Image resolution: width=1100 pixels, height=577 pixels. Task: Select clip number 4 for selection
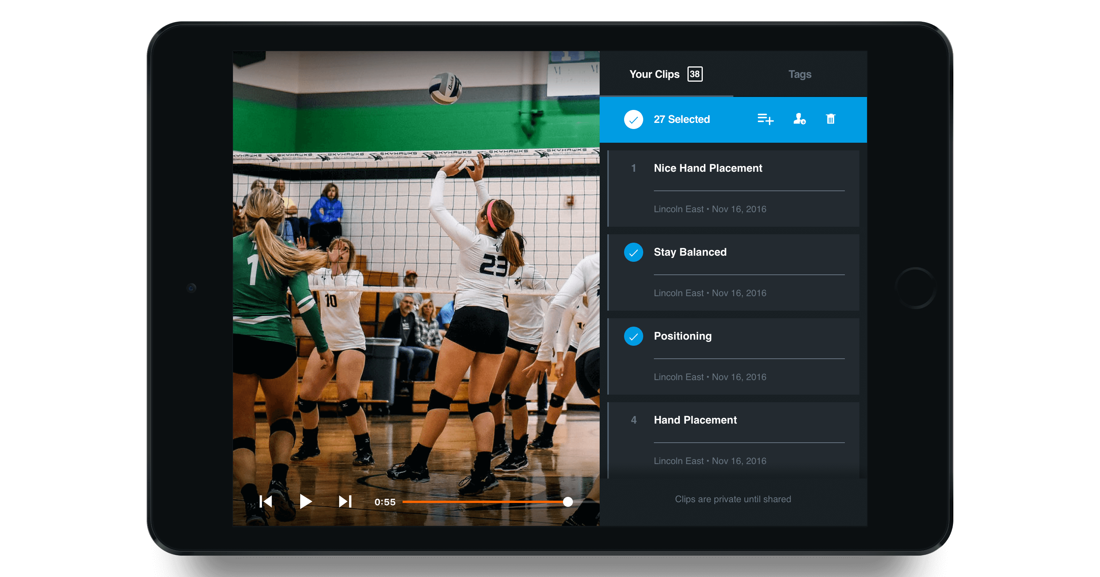coord(633,420)
